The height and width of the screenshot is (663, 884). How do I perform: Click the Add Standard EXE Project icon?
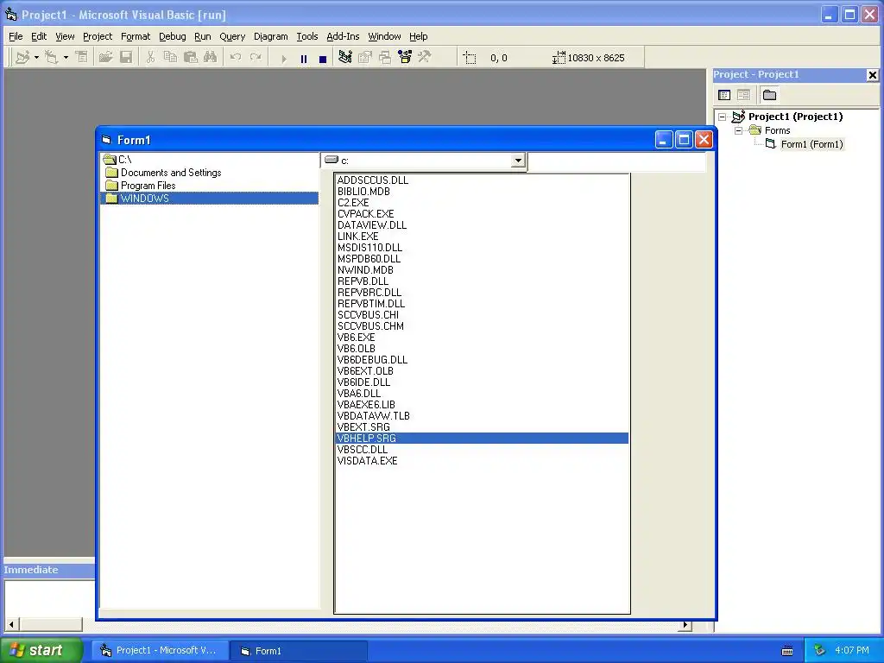tap(22, 58)
